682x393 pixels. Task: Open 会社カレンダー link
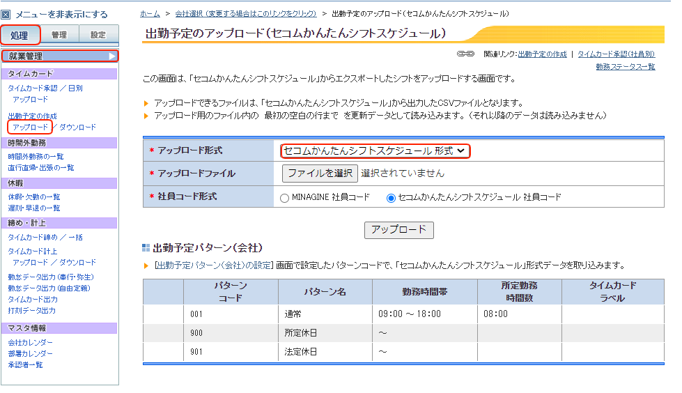click(31, 343)
